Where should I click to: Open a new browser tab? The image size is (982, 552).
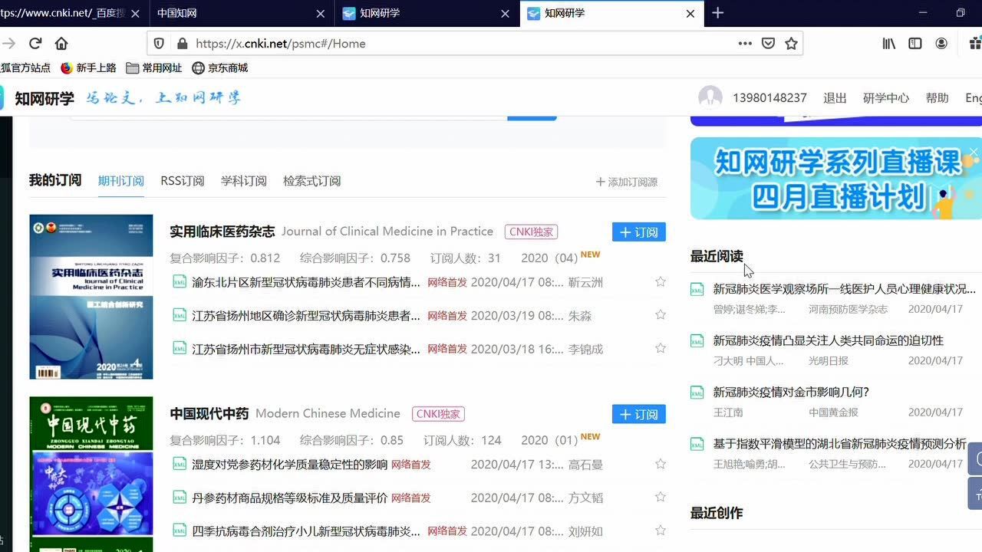point(717,13)
